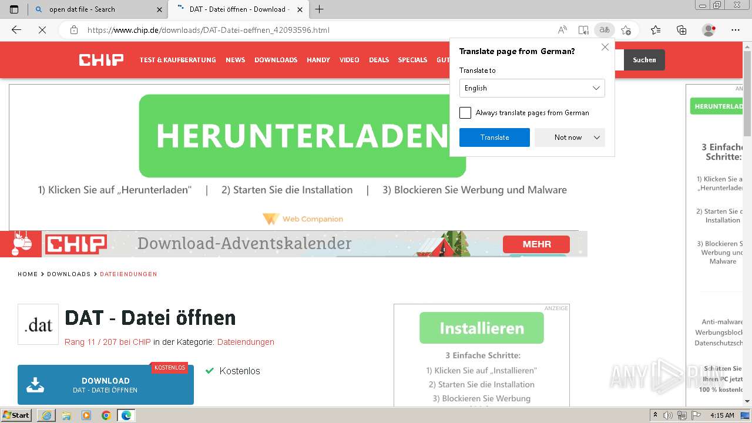This screenshot has height=423, width=752.
Task: Click the green Installieren ad button
Action: point(482,328)
